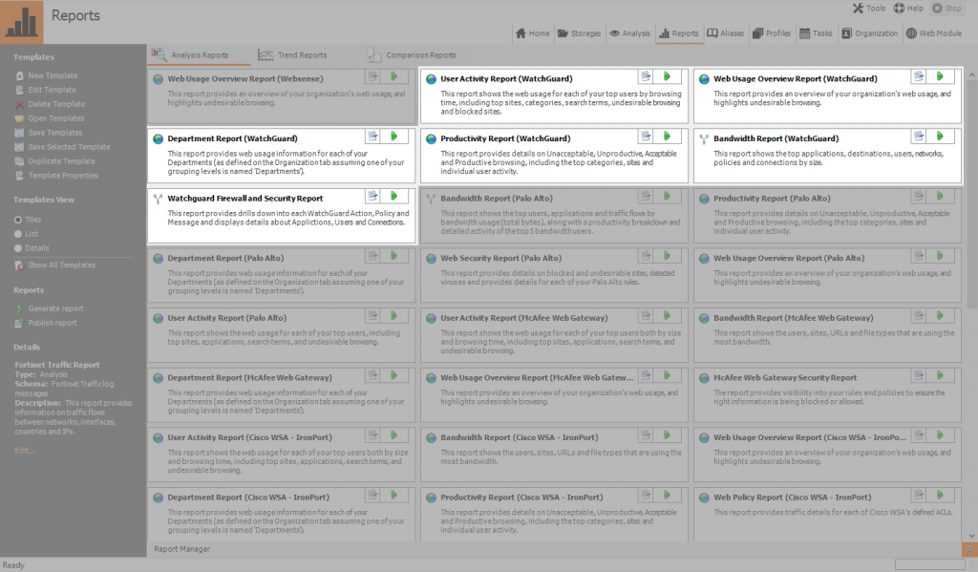Click the Stop button

point(946,8)
